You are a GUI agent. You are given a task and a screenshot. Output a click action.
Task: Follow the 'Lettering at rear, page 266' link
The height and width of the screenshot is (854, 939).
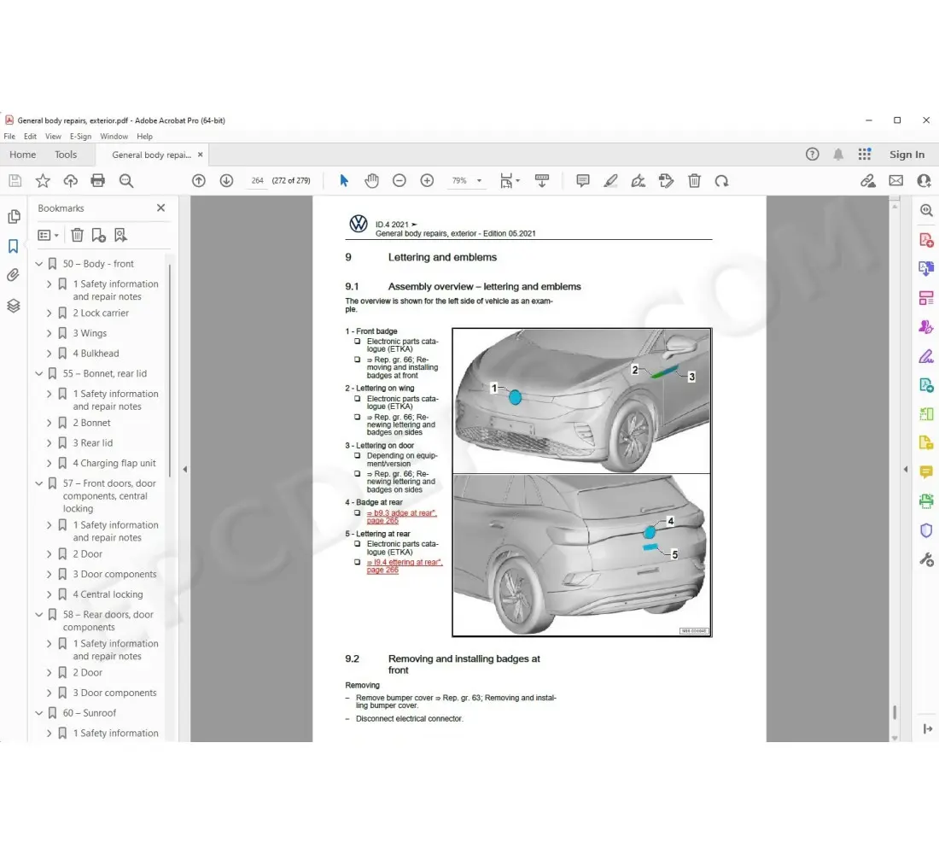click(405, 566)
